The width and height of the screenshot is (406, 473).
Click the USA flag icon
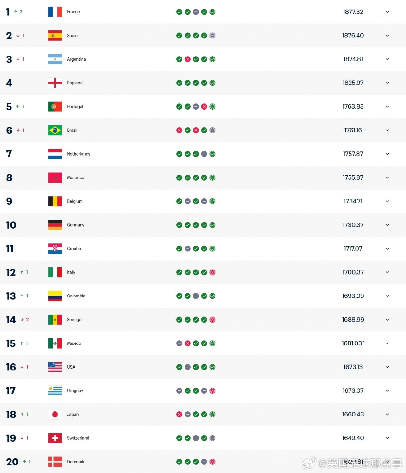pos(55,367)
